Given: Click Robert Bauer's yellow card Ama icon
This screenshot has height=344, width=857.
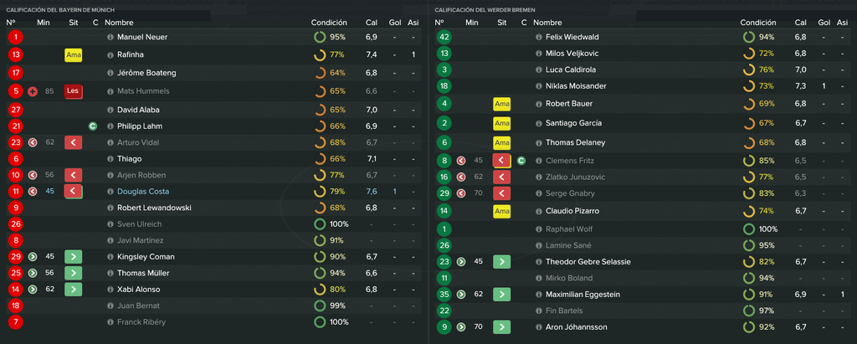Looking at the screenshot, I should click(502, 104).
